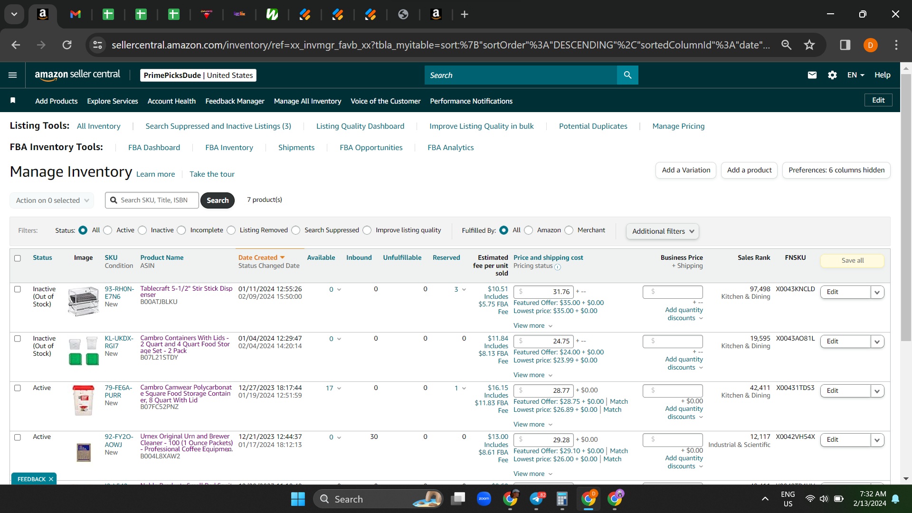
Task: Open the Action on 0 selected dropdown
Action: (52, 200)
